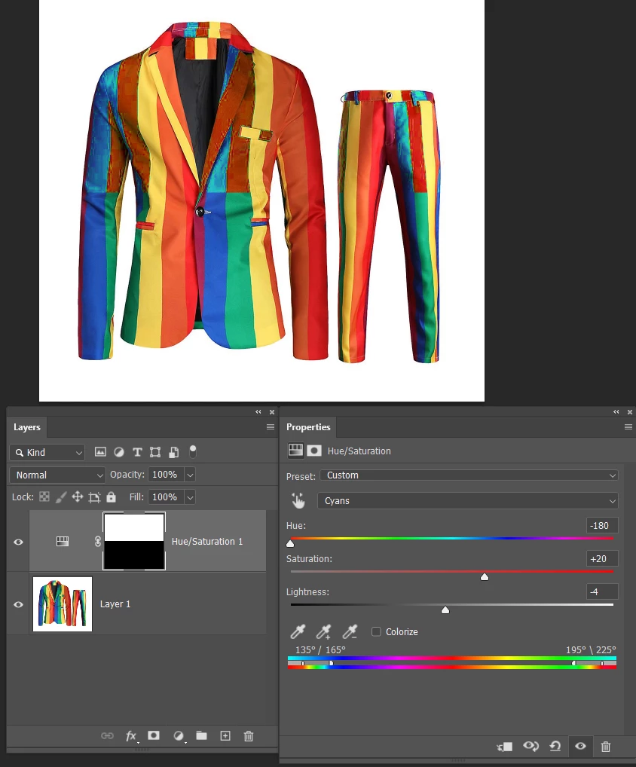Image resolution: width=636 pixels, height=767 pixels.
Task: Select the Properties tab
Action: click(x=308, y=427)
